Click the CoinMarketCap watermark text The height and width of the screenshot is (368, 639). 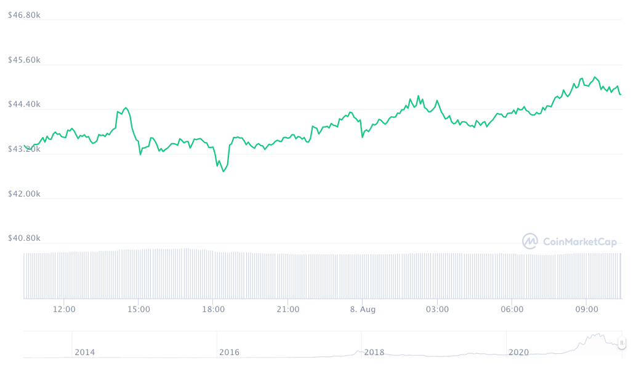(579, 242)
